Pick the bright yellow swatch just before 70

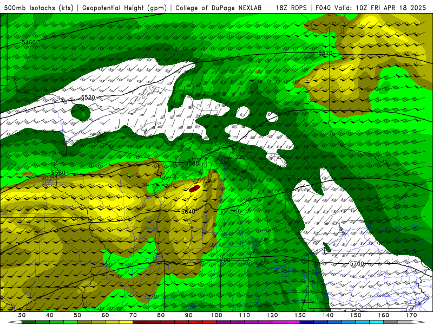click(126, 322)
